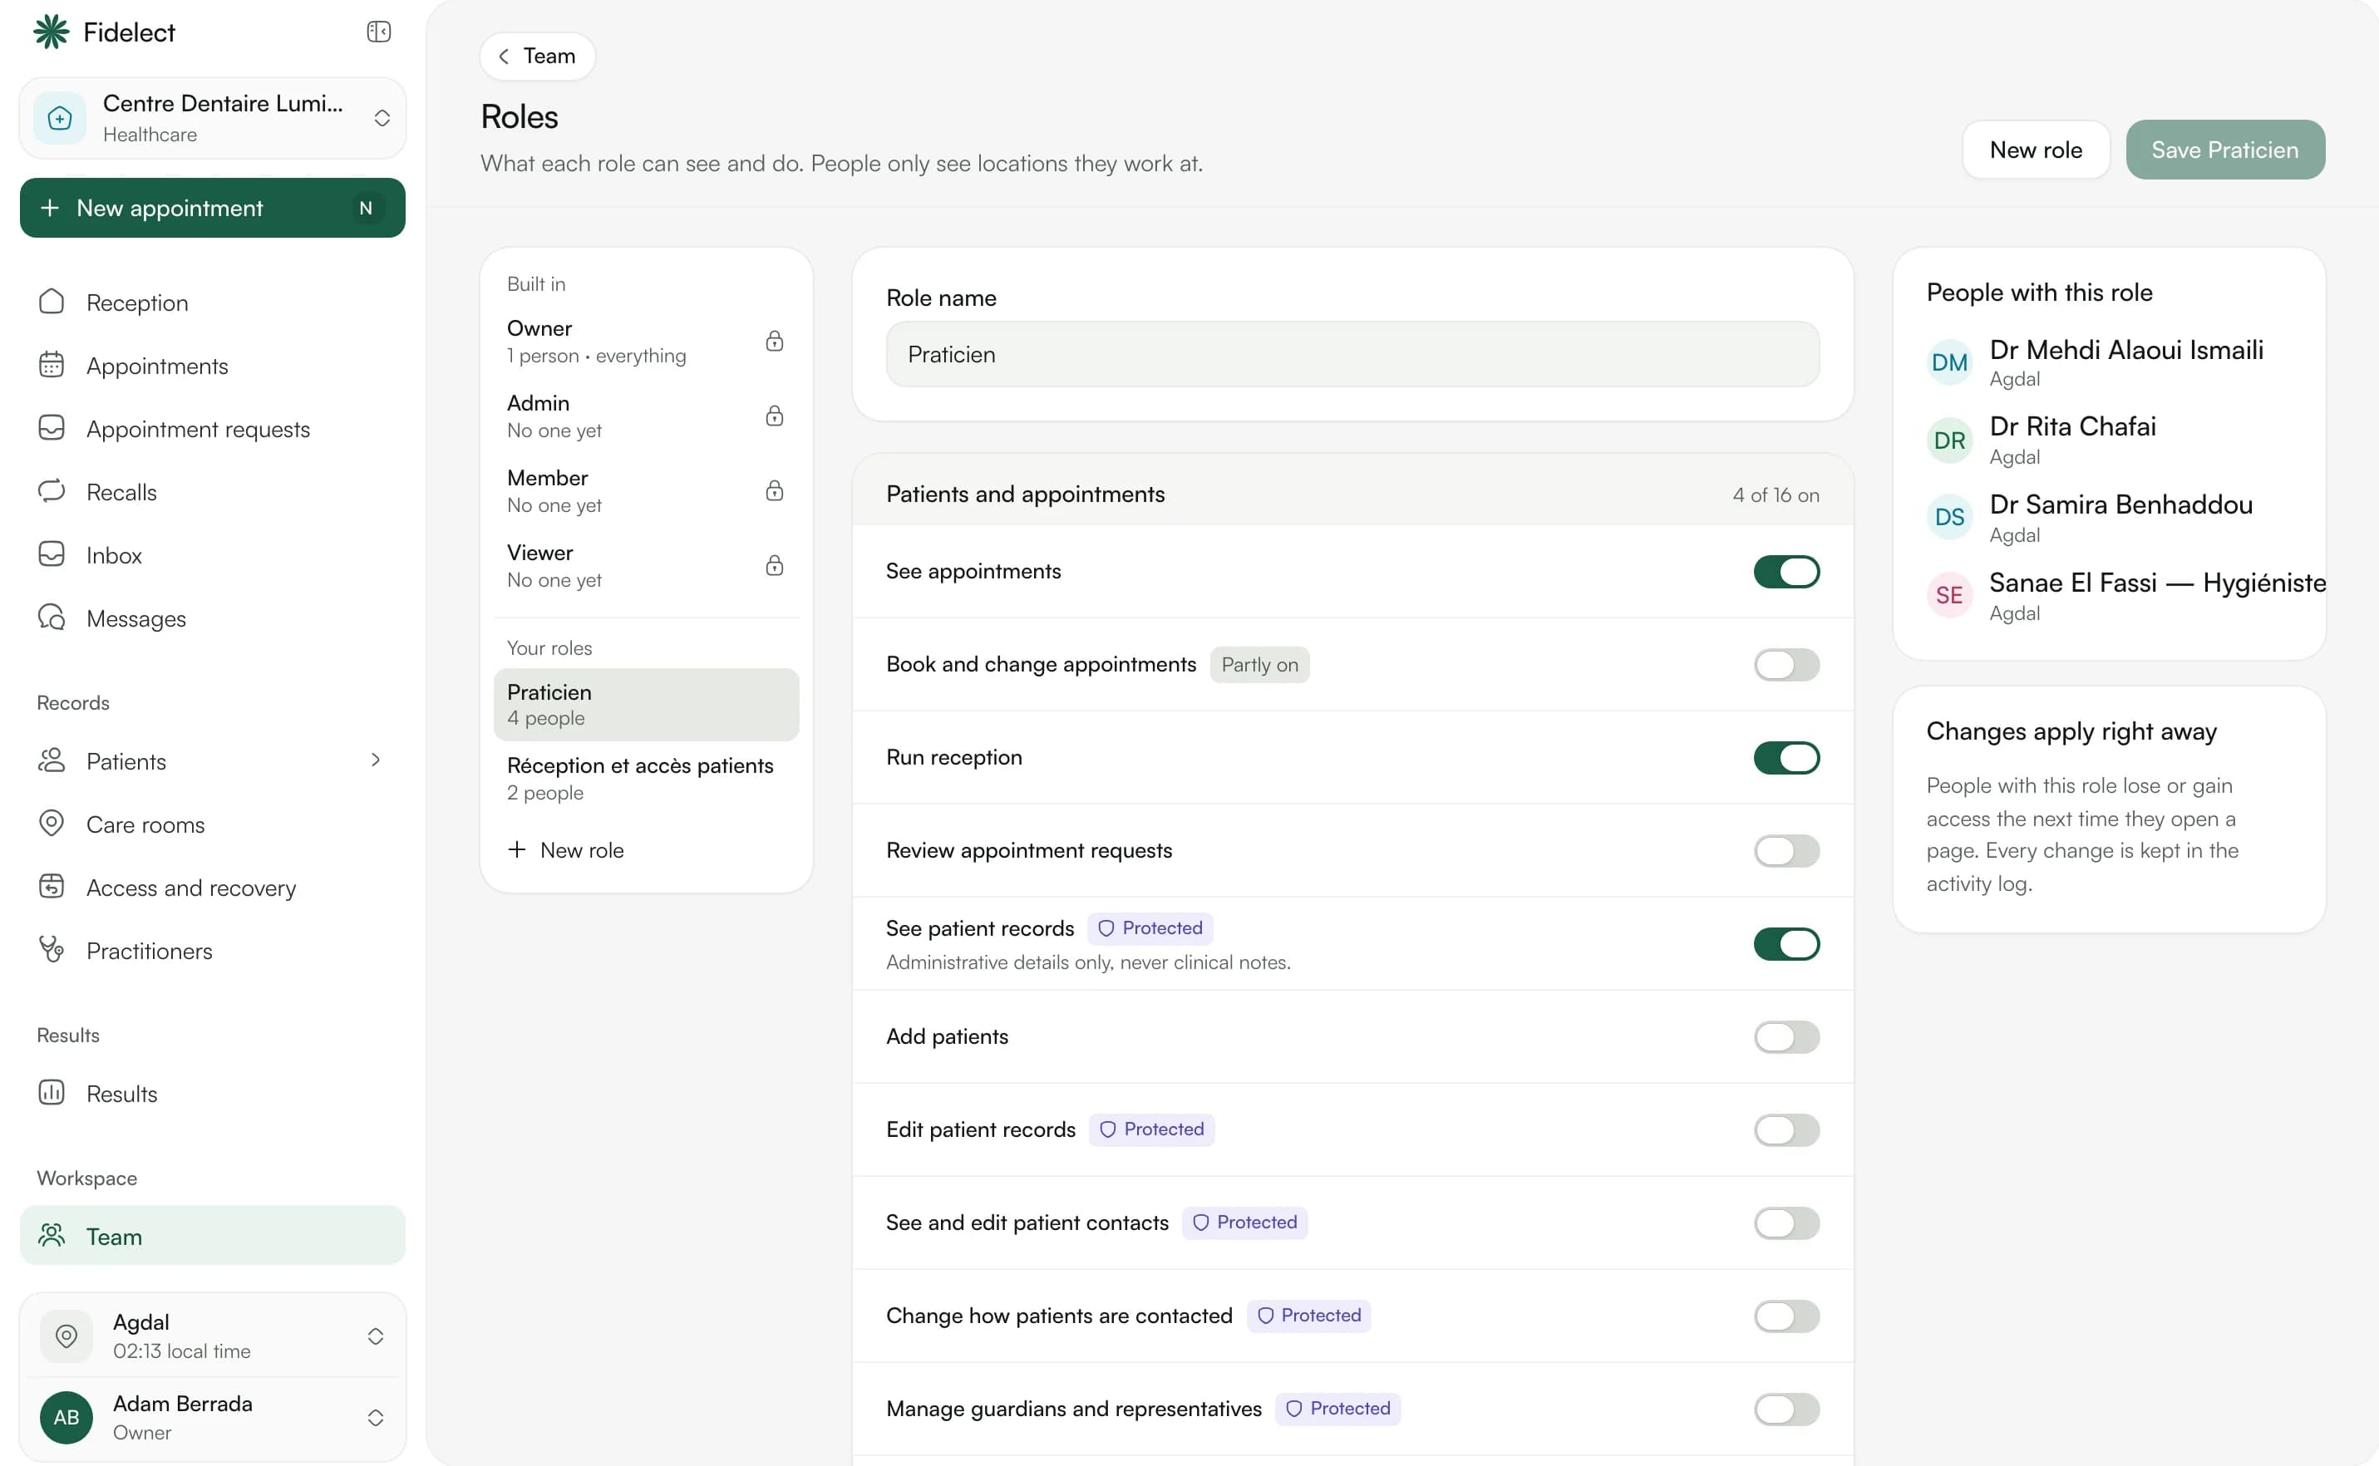Click the New role header button
2379x1466 pixels.
click(x=2036, y=150)
